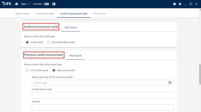
Task: Click the IFS logo in header
Action: [x=7, y=4]
